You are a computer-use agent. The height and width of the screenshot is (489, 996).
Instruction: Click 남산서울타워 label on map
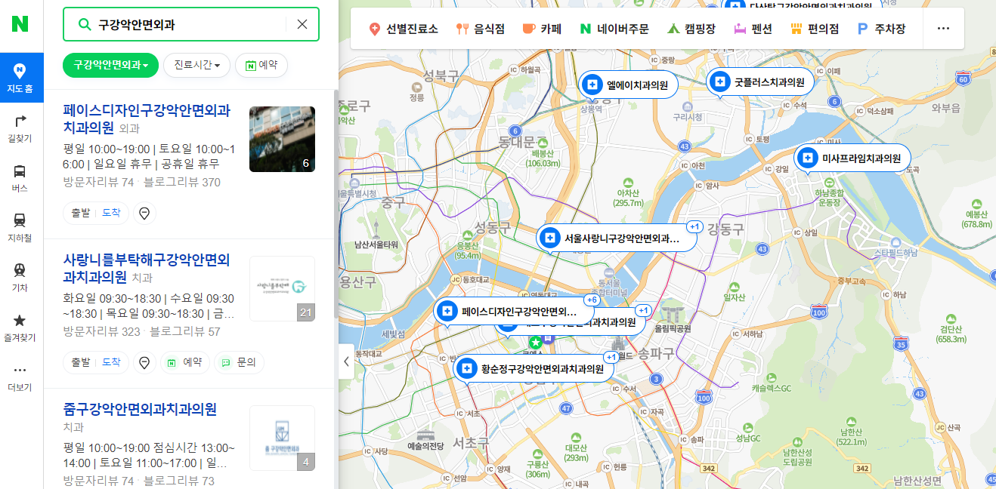[376, 245]
